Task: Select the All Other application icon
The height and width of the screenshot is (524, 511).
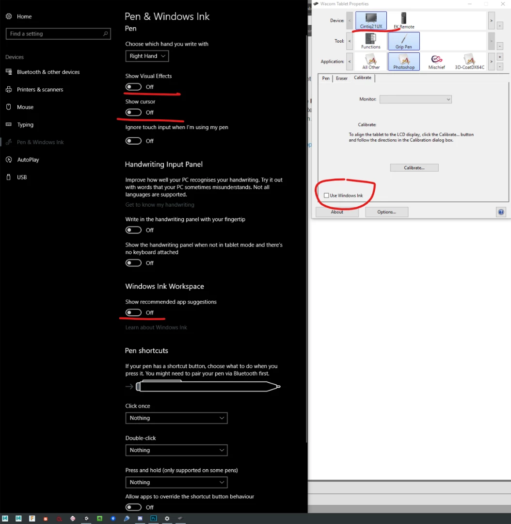Action: pos(371,62)
